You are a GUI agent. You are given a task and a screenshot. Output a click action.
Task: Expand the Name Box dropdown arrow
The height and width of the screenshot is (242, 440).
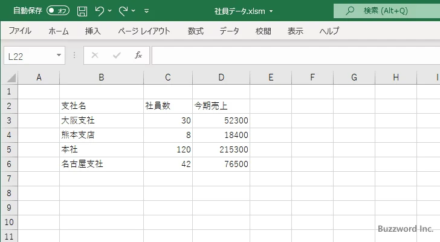[59, 55]
